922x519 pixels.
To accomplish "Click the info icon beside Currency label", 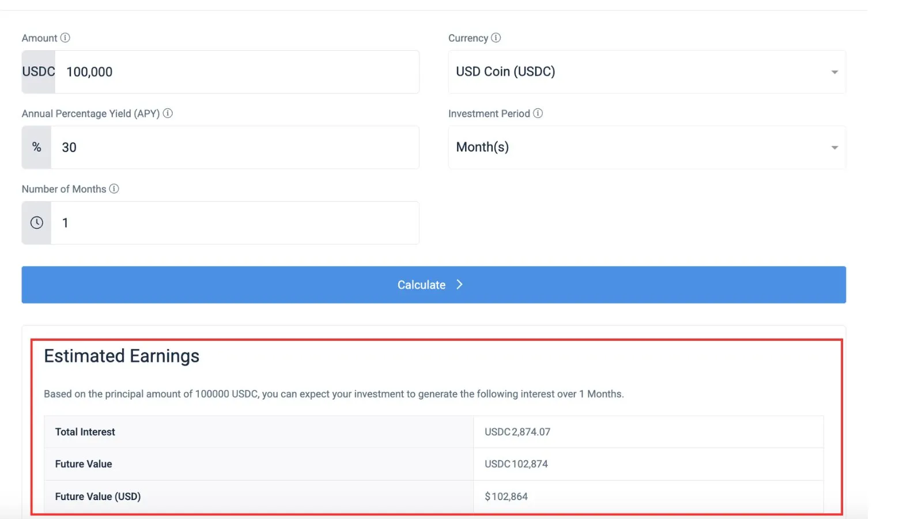I will pos(496,37).
